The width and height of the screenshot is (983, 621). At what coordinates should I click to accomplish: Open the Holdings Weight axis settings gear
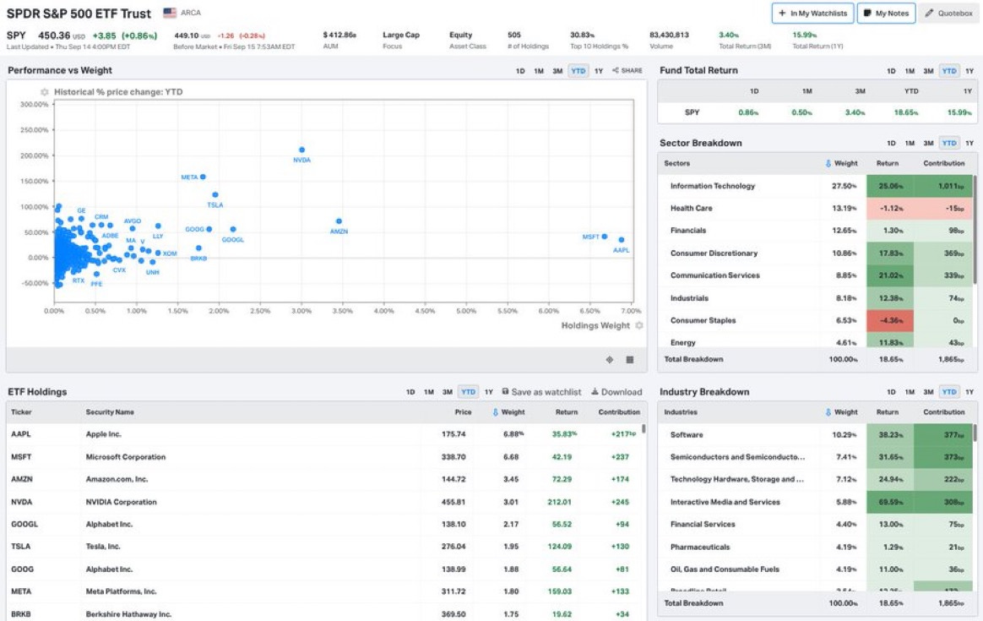coord(638,325)
